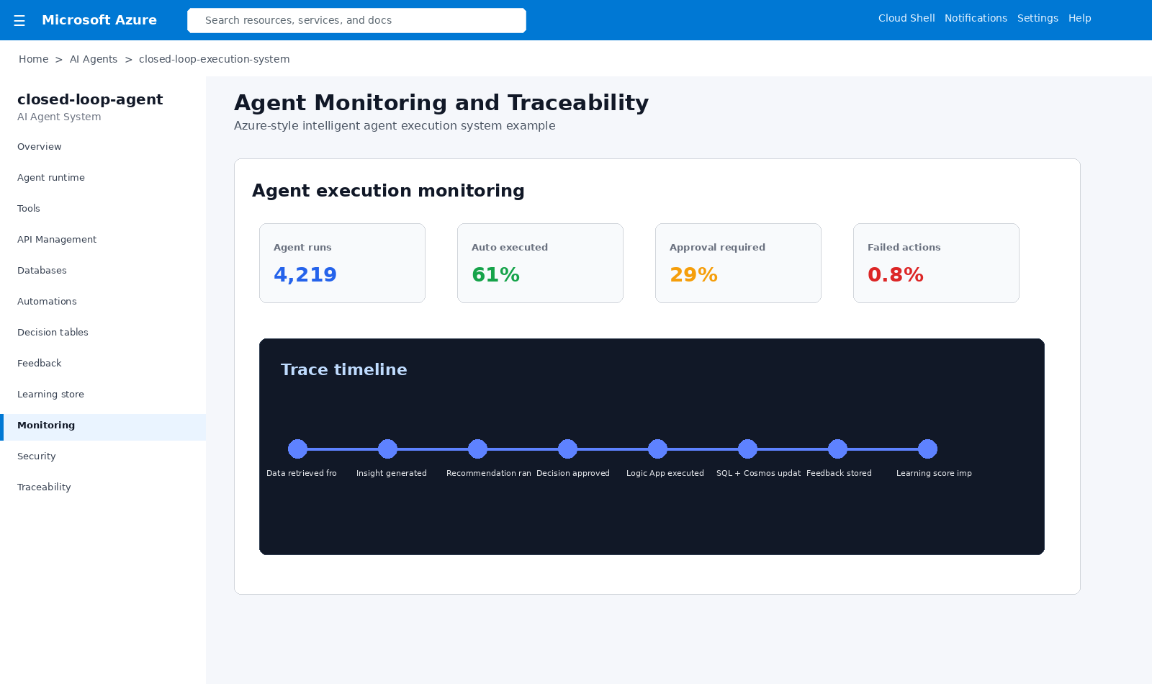Click the Failed actions 0.8% card
Image resolution: width=1152 pixels, height=684 pixels.
pyautogui.click(x=936, y=263)
